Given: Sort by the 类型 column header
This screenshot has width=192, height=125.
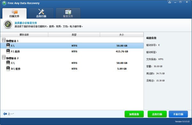Looking at the screenshot, I should [74, 35].
